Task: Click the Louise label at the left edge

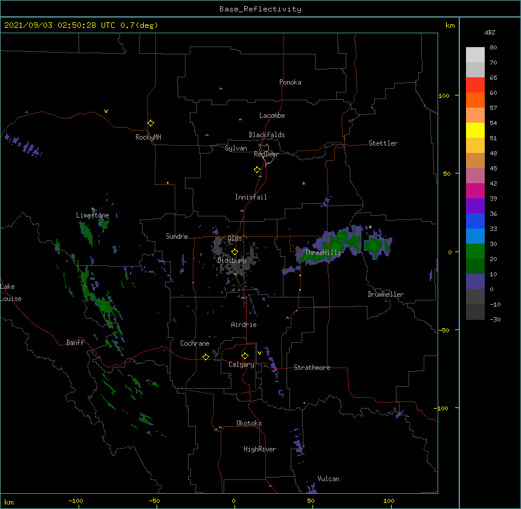Action: coord(11,299)
